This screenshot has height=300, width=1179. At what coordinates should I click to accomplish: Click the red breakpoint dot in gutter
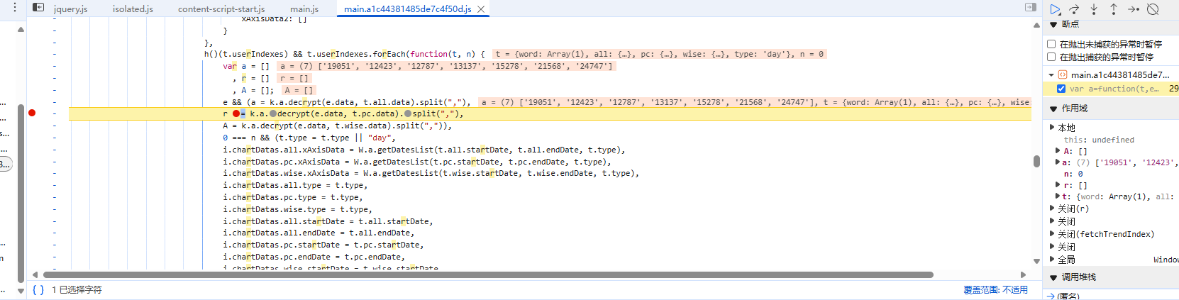(32, 113)
